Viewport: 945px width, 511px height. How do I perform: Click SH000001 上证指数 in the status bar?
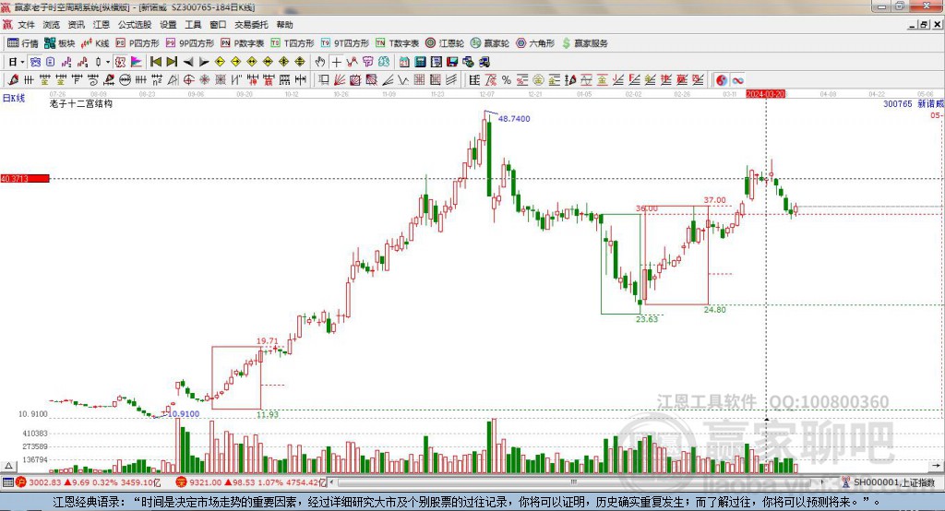tap(893, 482)
